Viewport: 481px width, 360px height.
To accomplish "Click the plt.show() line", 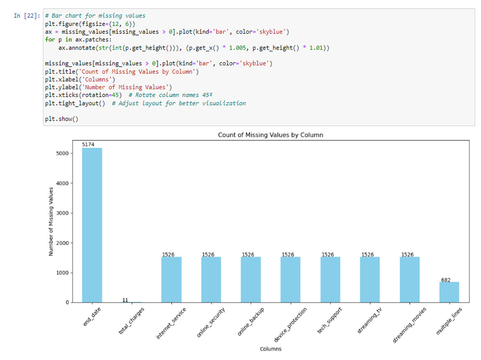I will pos(62,119).
